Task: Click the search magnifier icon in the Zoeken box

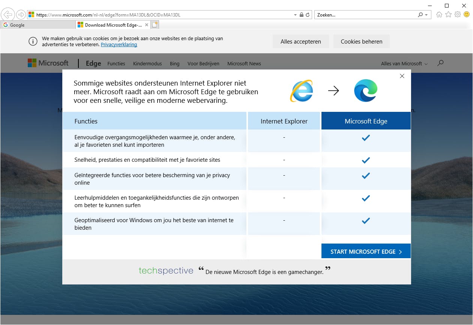Action: coord(420,15)
